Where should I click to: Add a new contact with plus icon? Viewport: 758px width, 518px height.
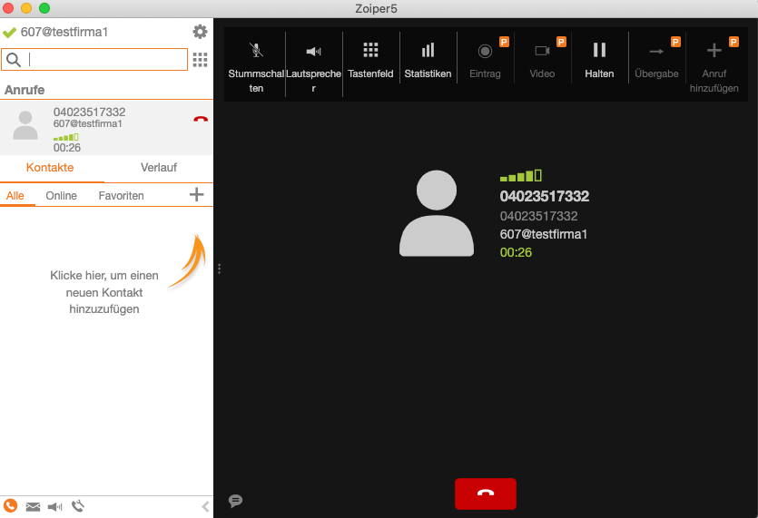pos(196,195)
